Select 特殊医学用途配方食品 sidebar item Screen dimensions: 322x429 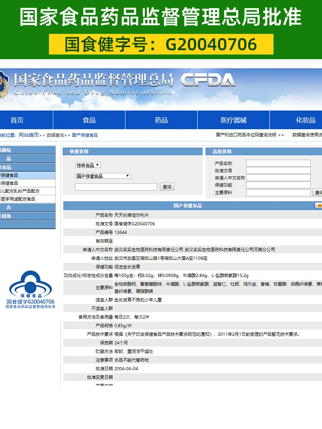[x=27, y=199]
